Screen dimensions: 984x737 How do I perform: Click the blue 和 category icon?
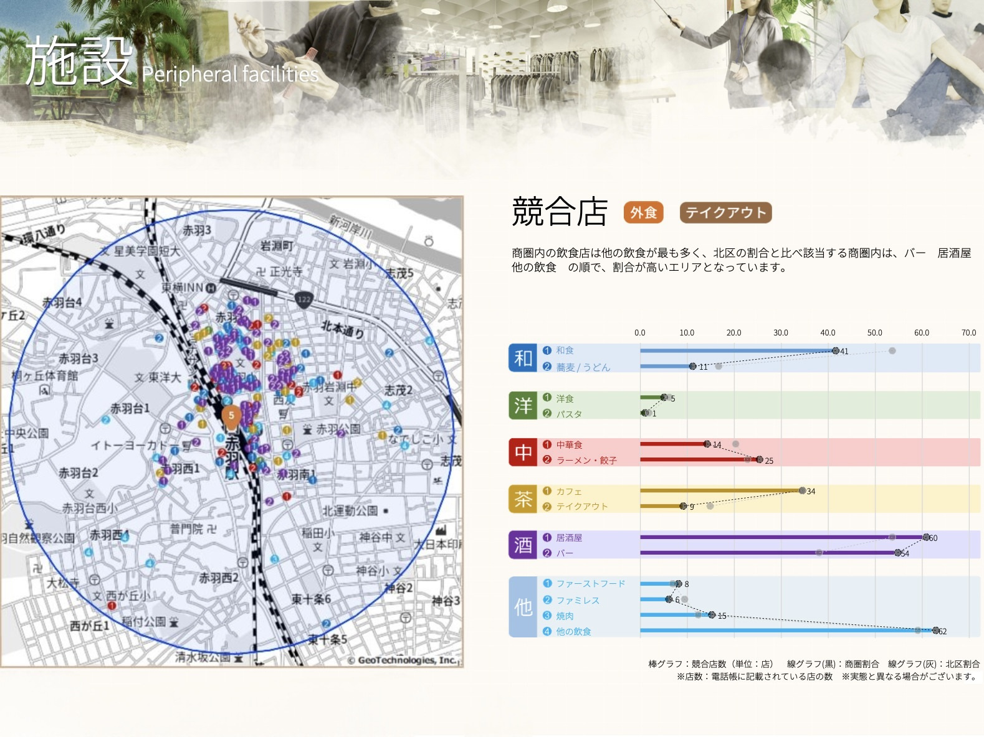pos(523,358)
